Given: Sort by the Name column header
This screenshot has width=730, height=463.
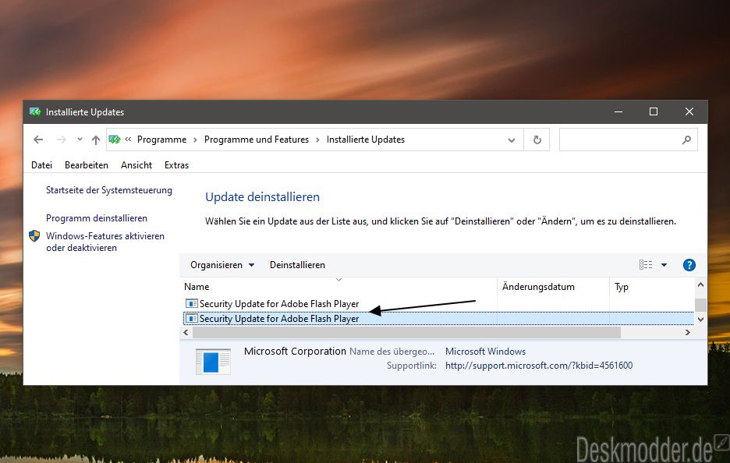Looking at the screenshot, I should 338,287.
